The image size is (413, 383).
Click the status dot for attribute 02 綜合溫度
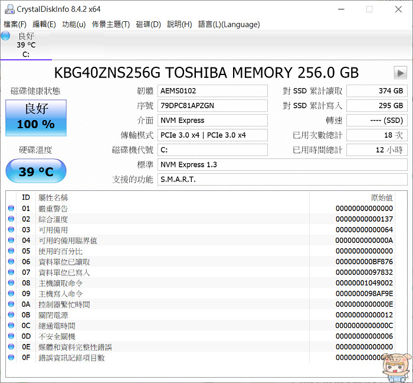[x=11, y=219]
